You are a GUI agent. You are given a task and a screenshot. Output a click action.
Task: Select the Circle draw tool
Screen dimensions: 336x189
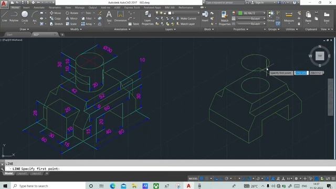(25, 16)
